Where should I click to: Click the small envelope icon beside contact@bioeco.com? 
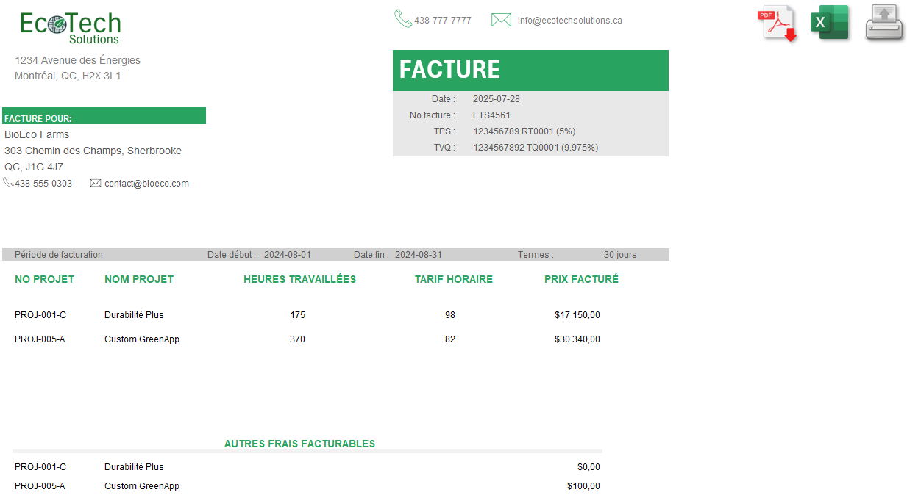coord(96,183)
